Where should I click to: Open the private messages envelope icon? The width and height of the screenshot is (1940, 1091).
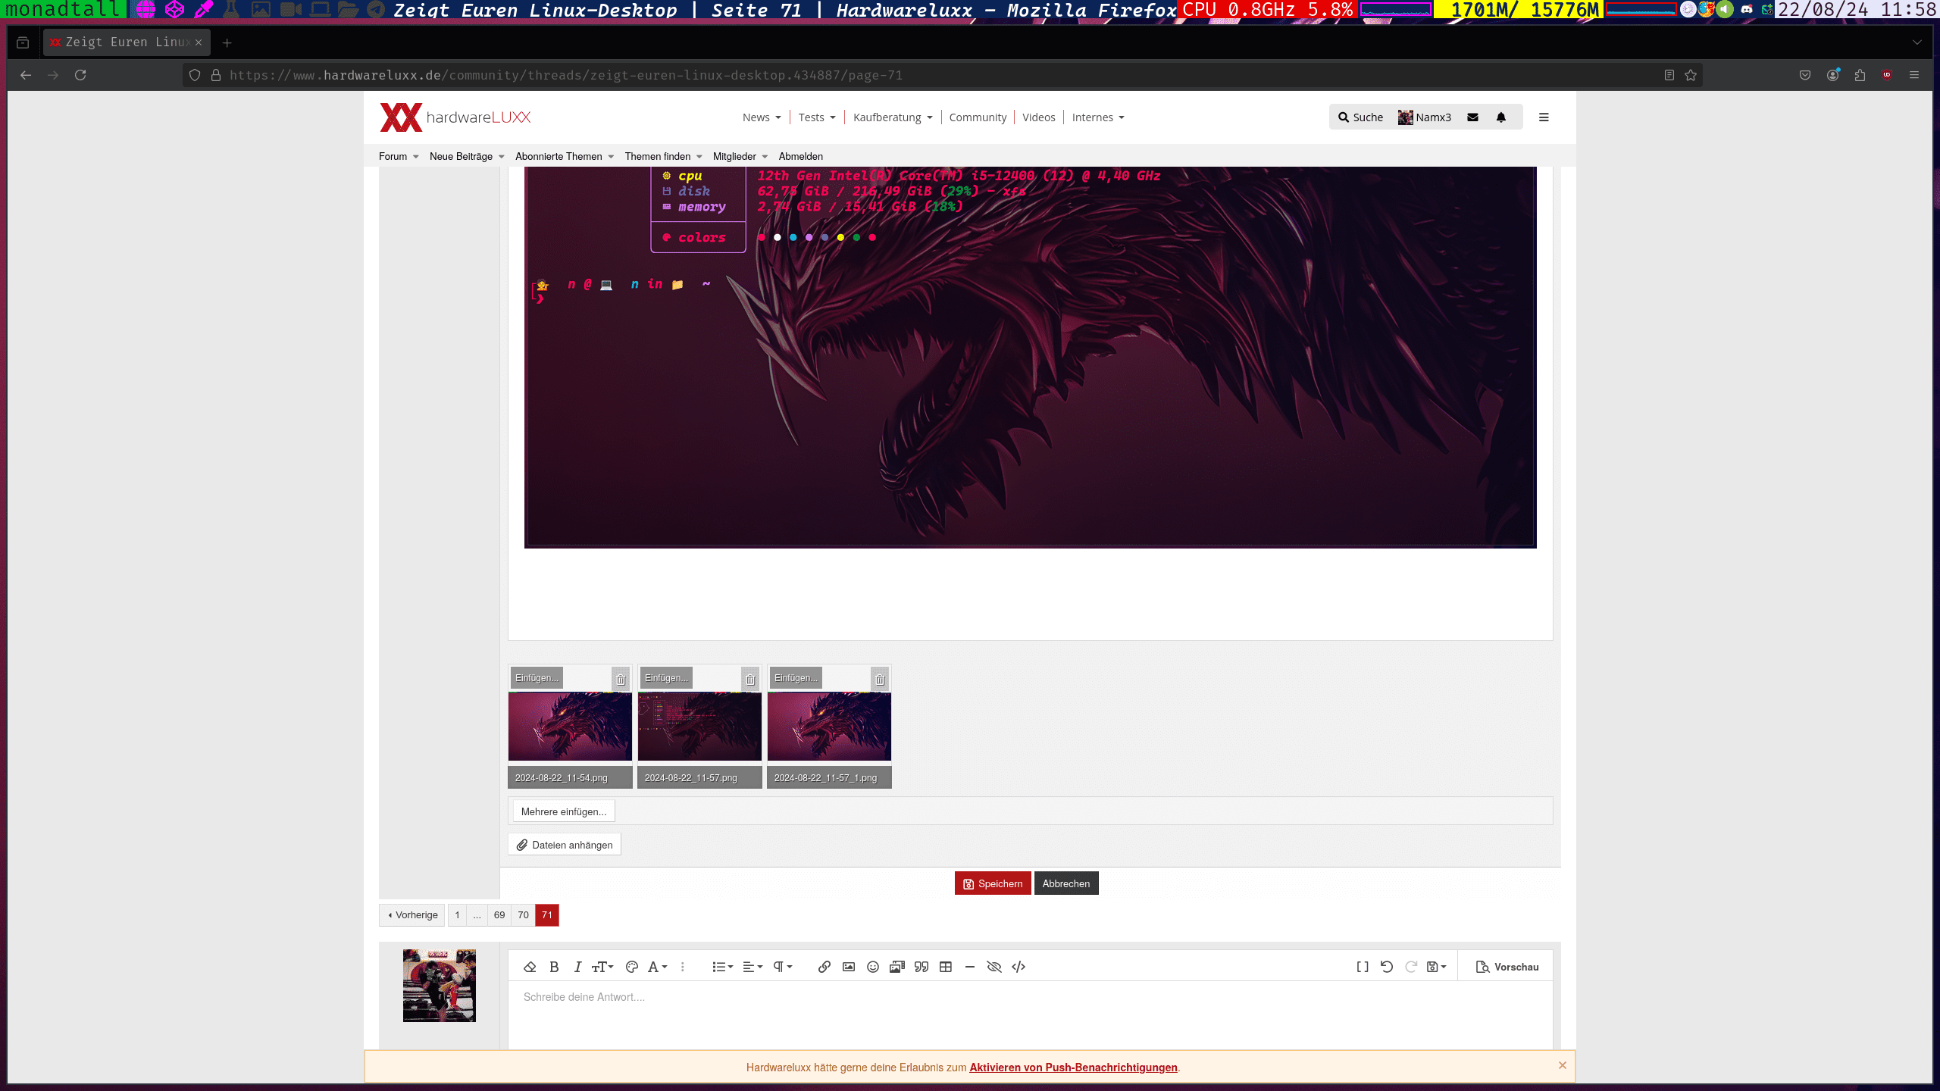[x=1472, y=117]
